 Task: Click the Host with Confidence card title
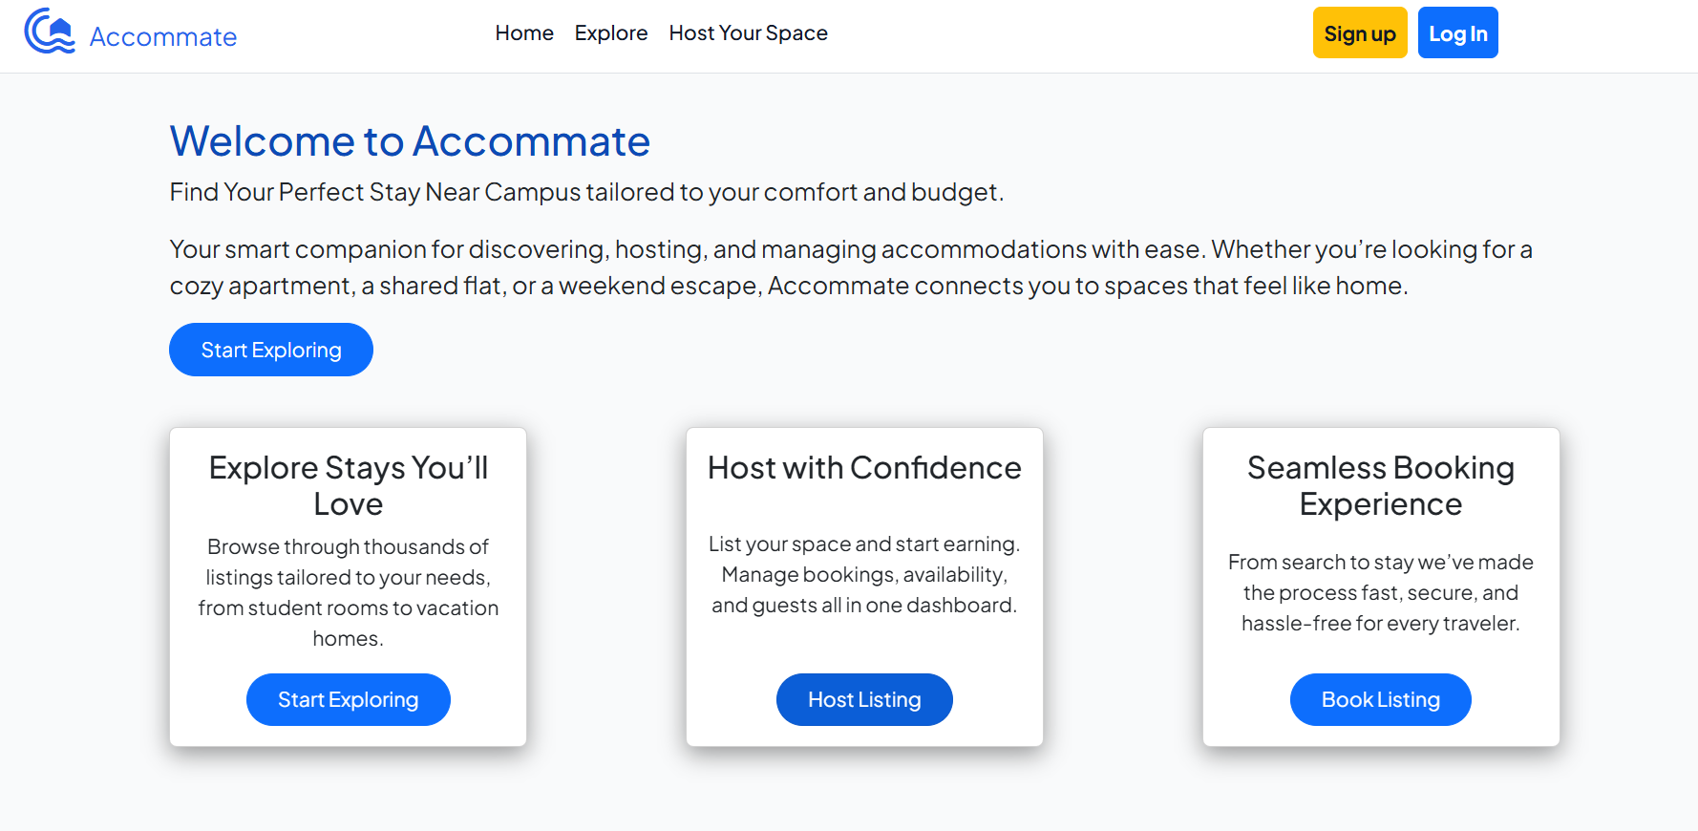pyautogui.click(x=864, y=468)
